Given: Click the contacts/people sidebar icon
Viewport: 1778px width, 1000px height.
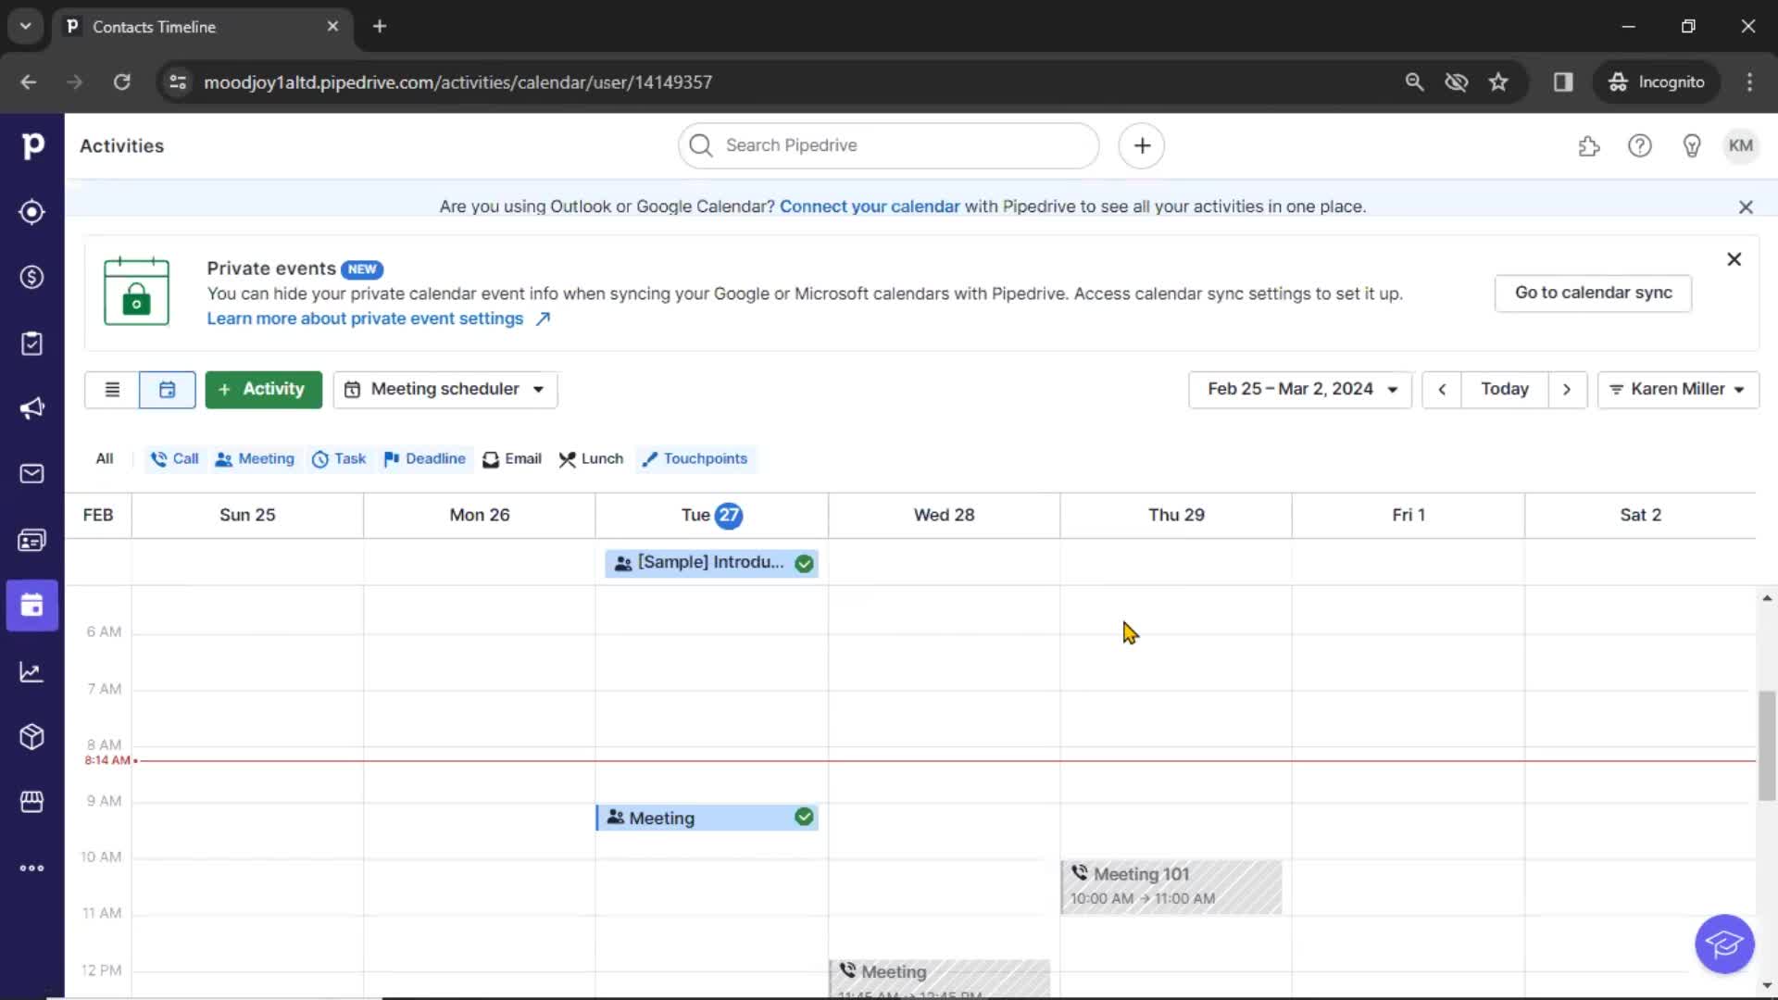Looking at the screenshot, I should 33,540.
